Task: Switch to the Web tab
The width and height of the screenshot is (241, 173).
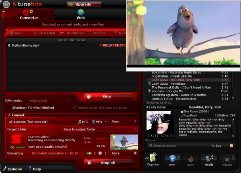Action: coord(81,14)
